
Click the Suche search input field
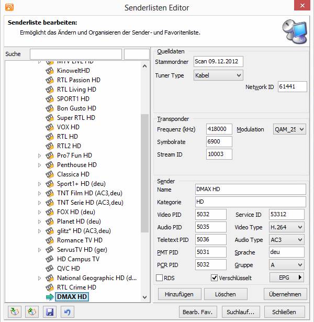[75, 54]
